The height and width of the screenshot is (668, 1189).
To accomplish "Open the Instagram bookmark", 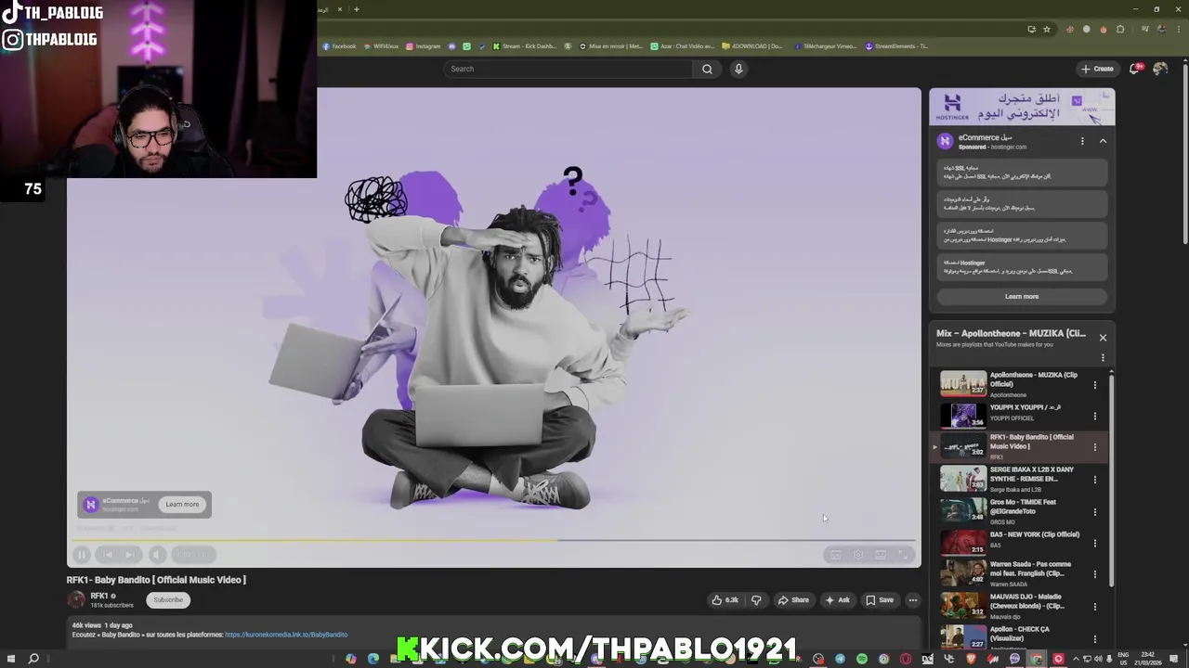I will pyautogui.click(x=424, y=46).
